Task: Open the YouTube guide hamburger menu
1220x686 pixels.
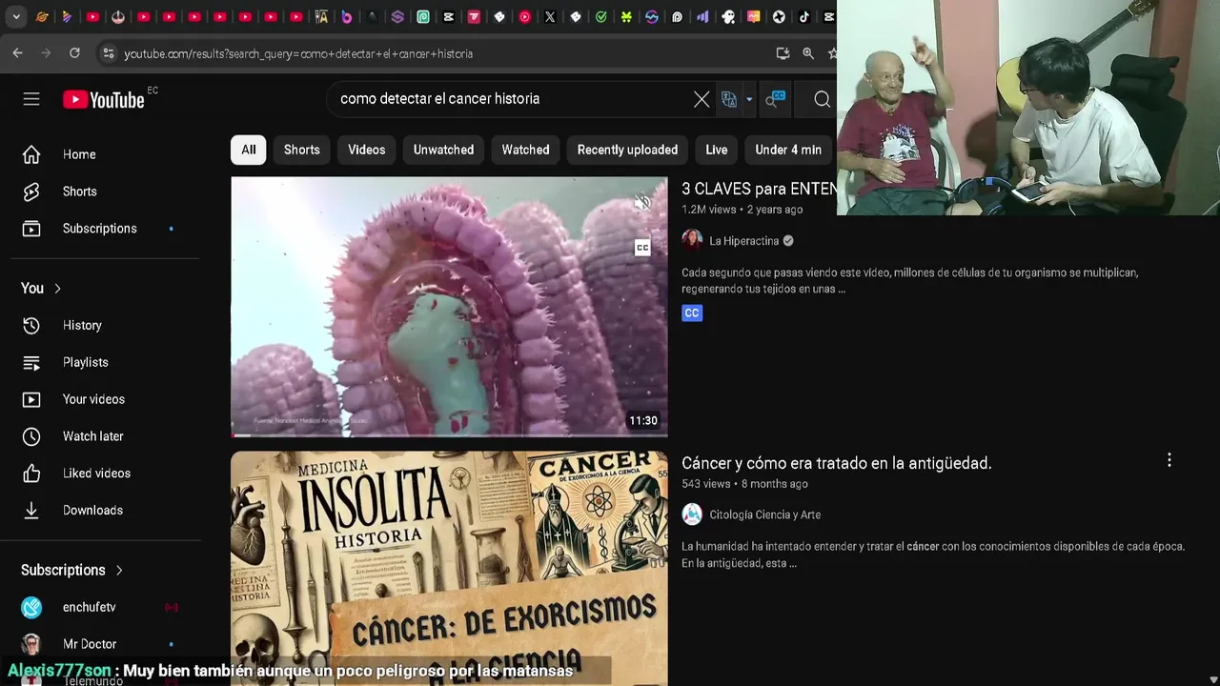Action: [x=31, y=99]
